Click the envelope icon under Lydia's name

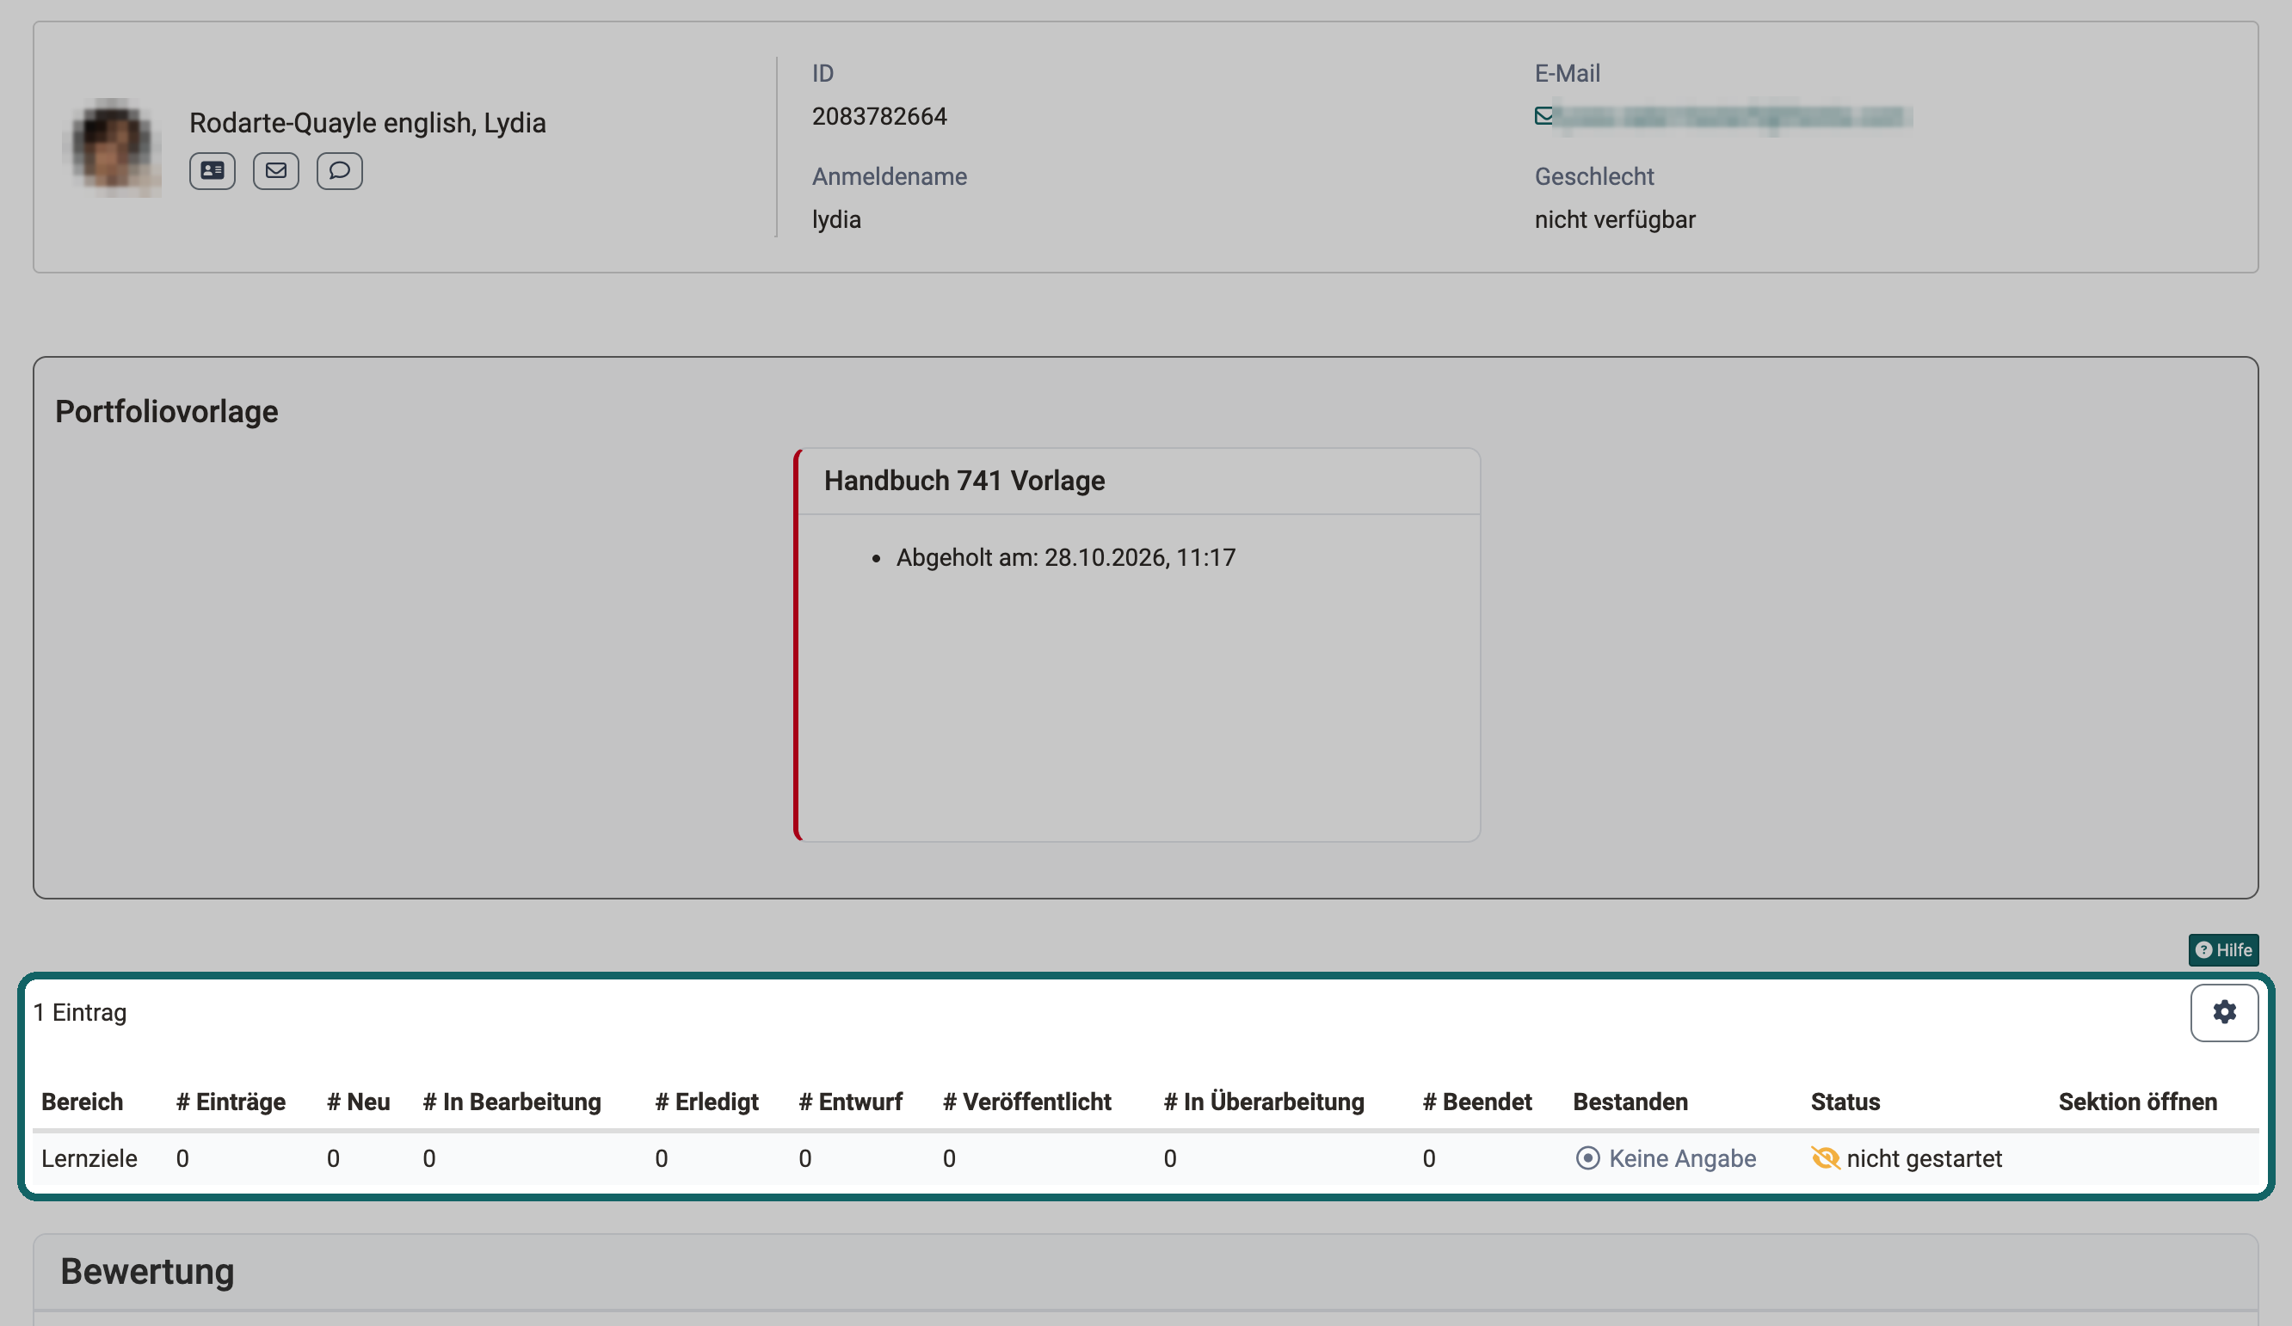pos(275,171)
